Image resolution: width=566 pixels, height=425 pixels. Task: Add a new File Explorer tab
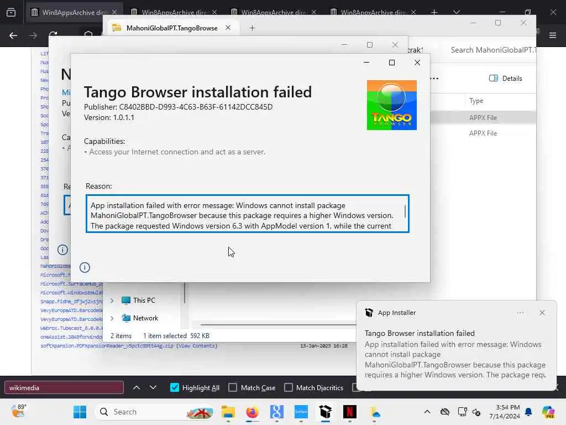(x=252, y=28)
